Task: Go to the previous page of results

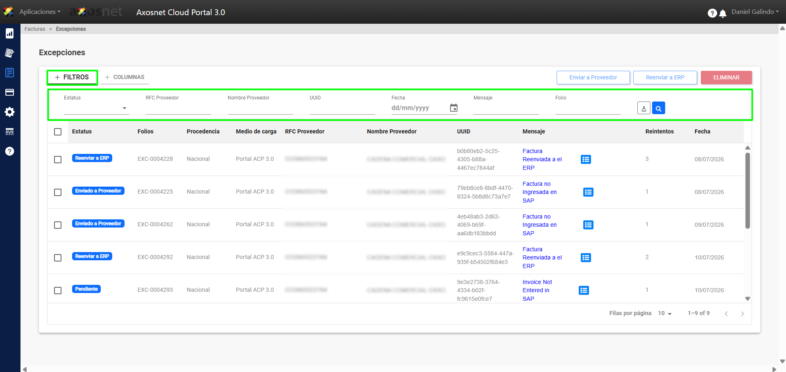Action: point(726,313)
